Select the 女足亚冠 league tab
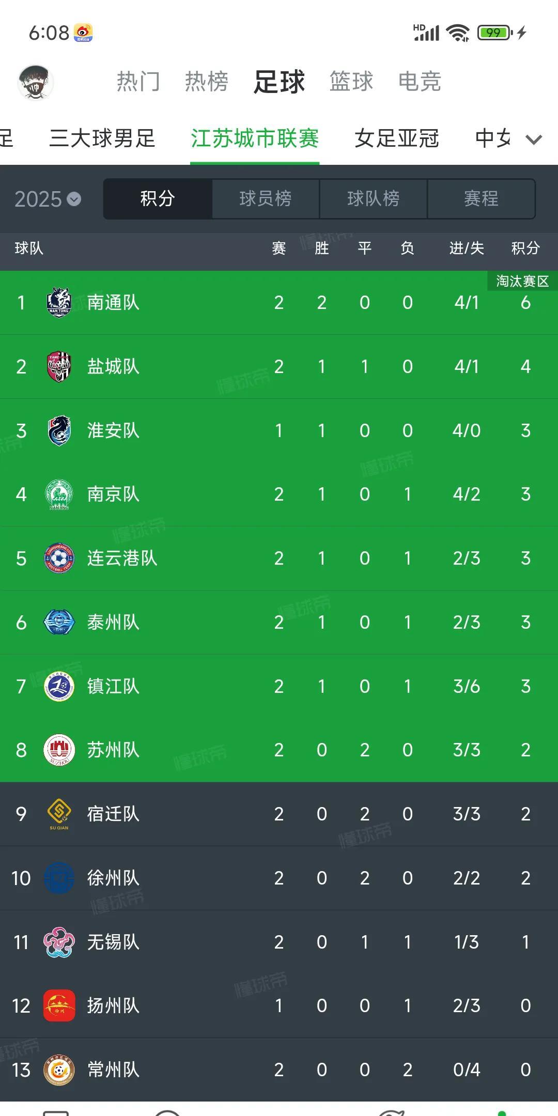 397,138
